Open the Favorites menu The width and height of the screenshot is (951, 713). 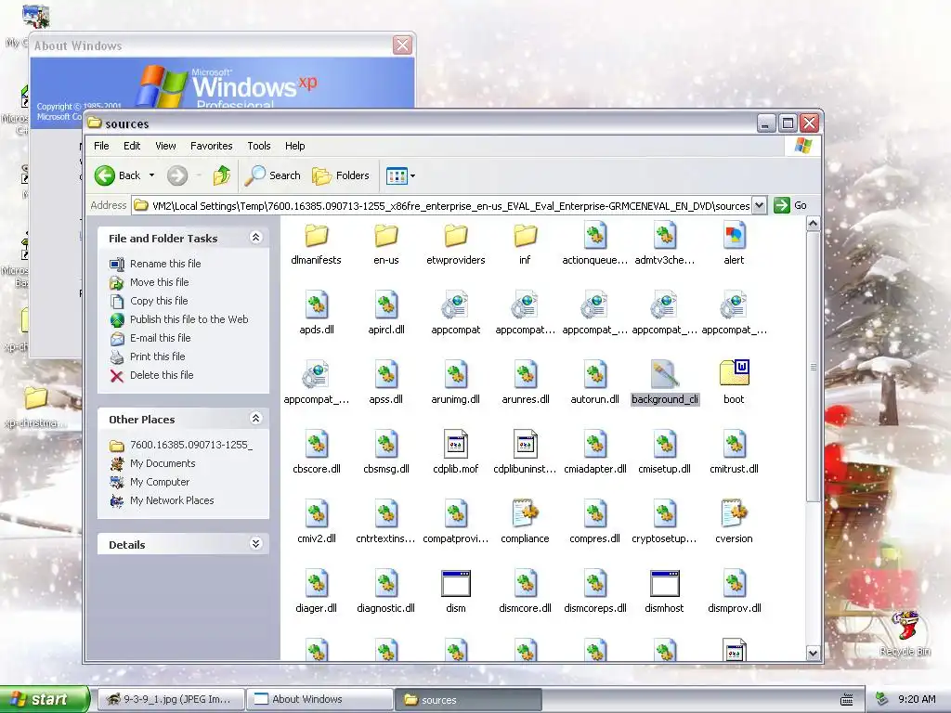pos(211,146)
